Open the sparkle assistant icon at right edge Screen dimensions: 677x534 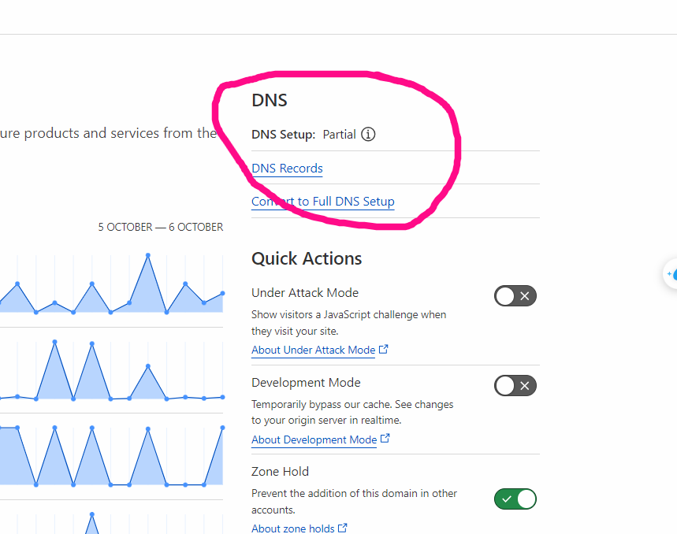click(671, 273)
